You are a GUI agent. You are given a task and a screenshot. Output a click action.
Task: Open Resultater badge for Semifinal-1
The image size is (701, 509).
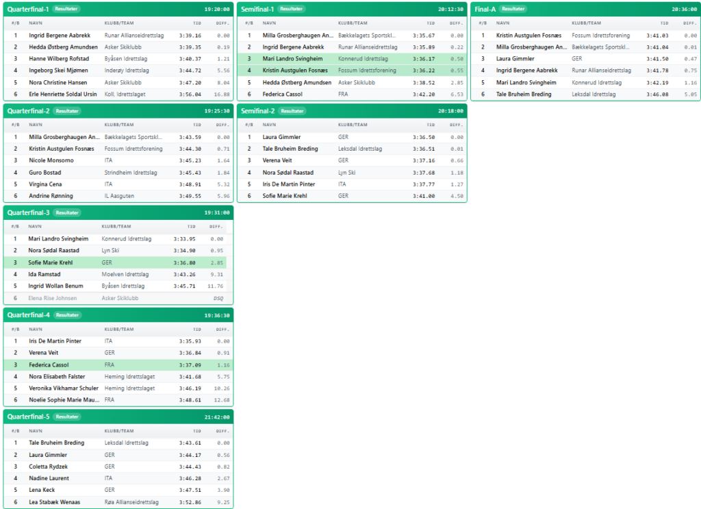[291, 9]
